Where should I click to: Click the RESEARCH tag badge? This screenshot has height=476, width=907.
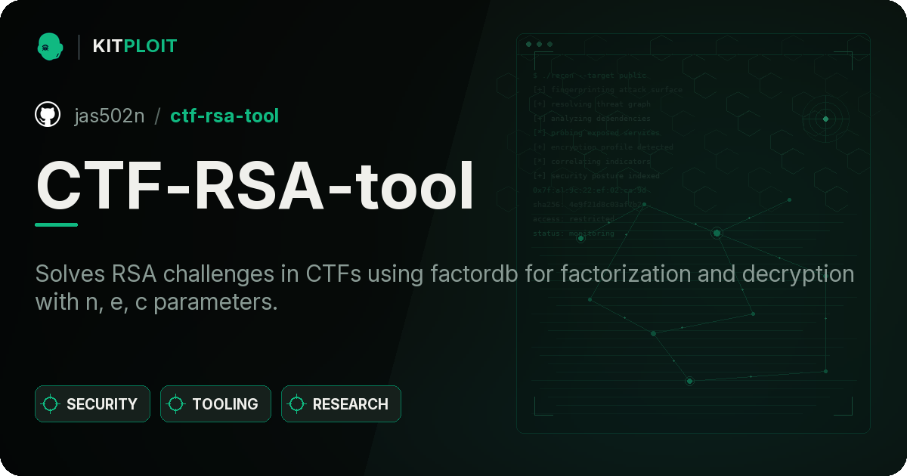341,404
